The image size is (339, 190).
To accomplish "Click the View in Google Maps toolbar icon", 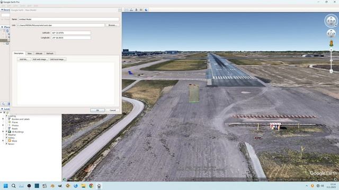I will click(141, 10).
